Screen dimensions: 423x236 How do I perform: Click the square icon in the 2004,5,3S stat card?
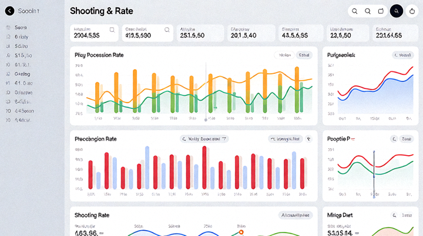coord(112,30)
